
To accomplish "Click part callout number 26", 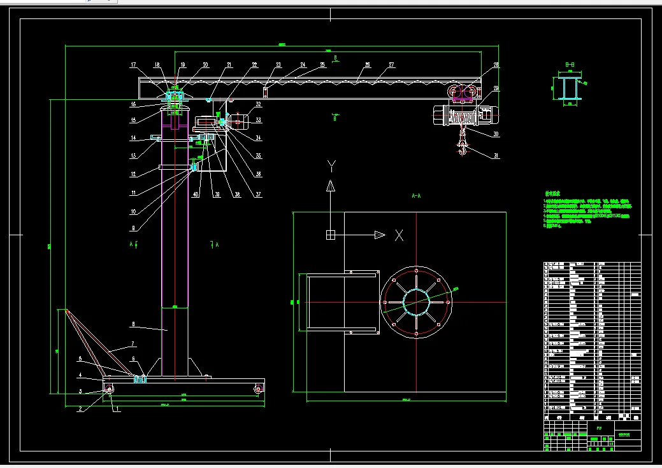I will 368,65.
